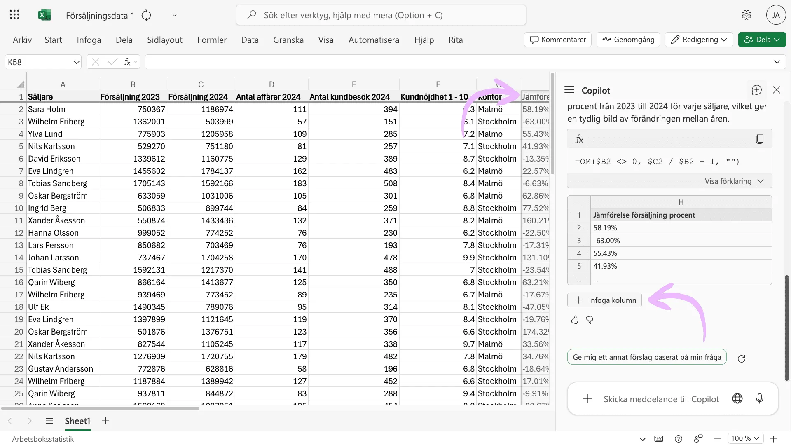This screenshot has height=445, width=791.
Task: Open the zoom 100 % dropdown
Action: pyautogui.click(x=745, y=438)
